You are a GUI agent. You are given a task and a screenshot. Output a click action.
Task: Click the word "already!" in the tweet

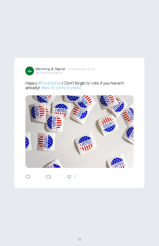[x=33, y=88]
